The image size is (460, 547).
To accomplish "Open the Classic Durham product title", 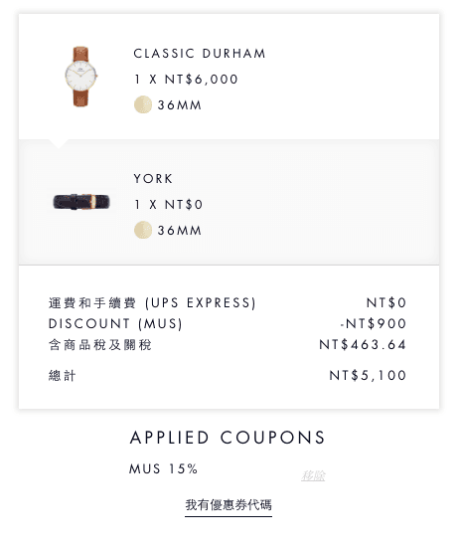I will 200,54.
